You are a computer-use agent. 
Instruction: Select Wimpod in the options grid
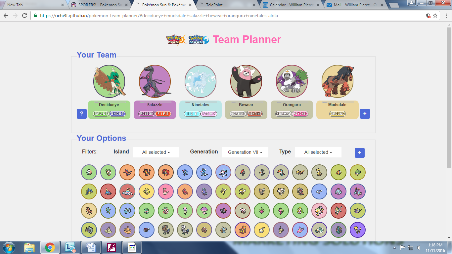pyautogui.click(x=358, y=211)
